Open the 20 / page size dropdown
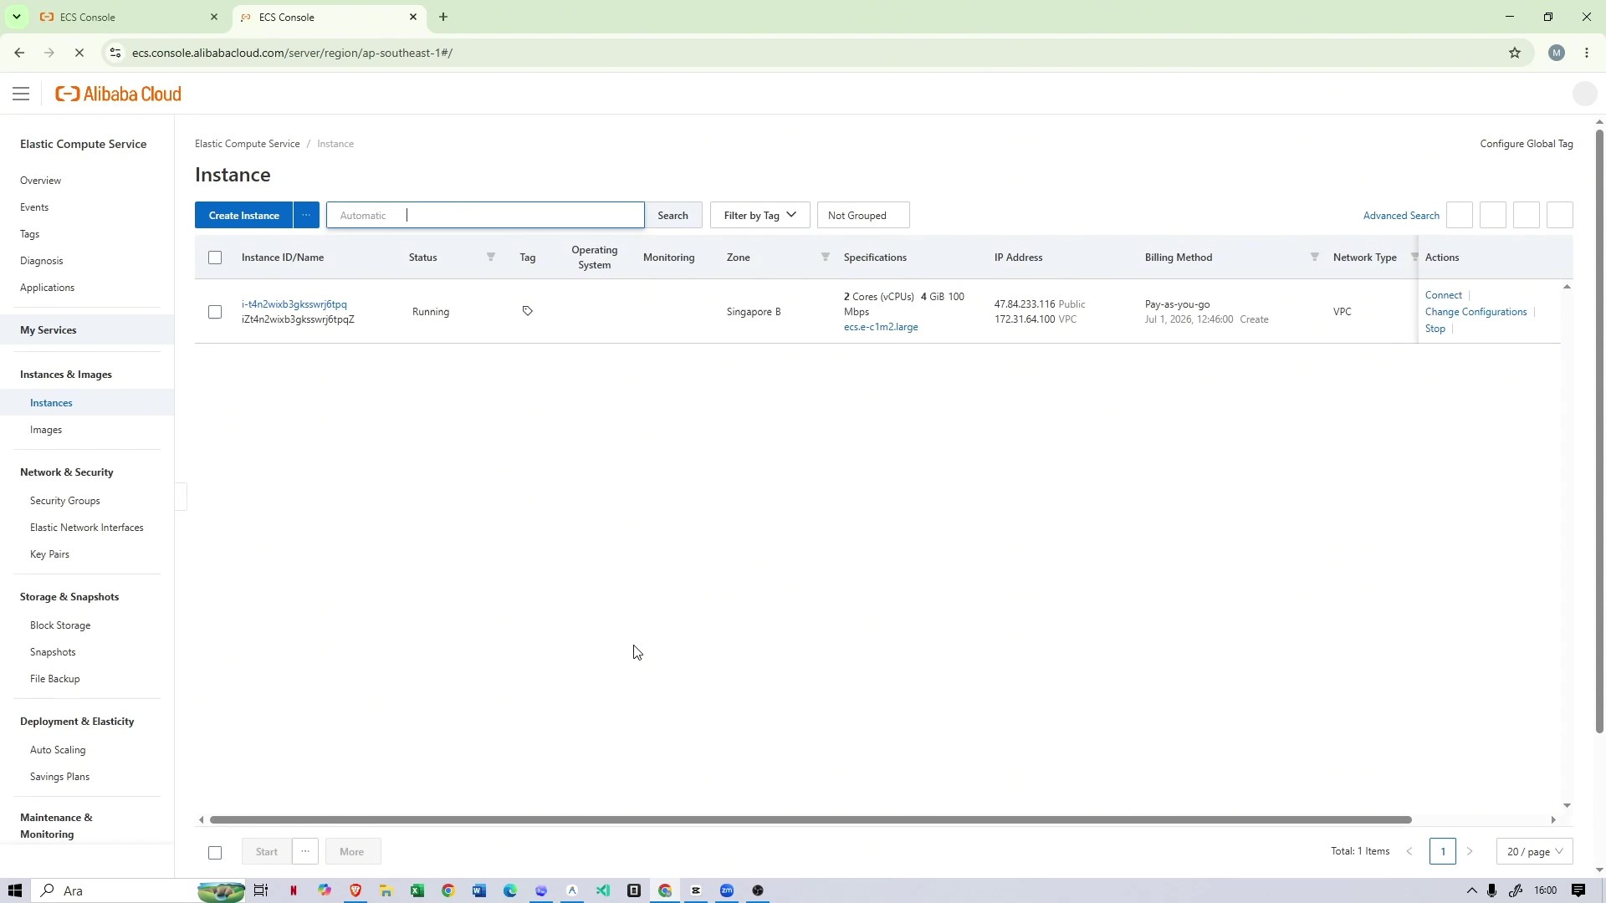The width and height of the screenshot is (1606, 903). pyautogui.click(x=1534, y=851)
